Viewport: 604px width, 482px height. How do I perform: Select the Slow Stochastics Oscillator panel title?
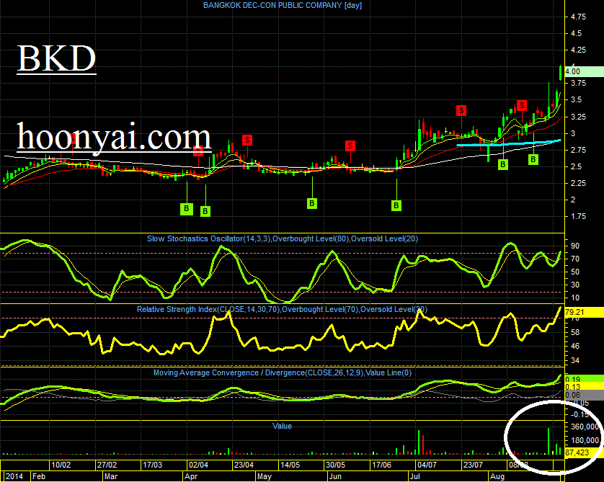pyautogui.click(x=283, y=238)
